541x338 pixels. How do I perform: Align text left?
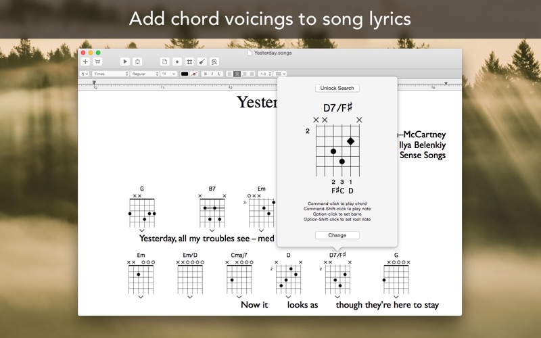pos(229,74)
